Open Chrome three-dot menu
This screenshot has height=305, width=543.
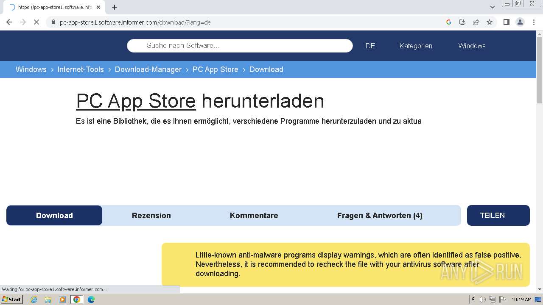pos(534,22)
